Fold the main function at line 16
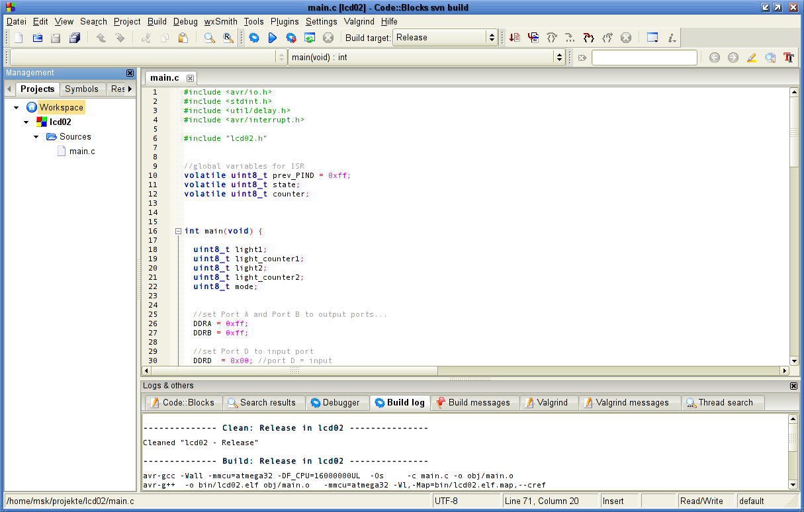The width and height of the screenshot is (804, 512). (x=178, y=231)
